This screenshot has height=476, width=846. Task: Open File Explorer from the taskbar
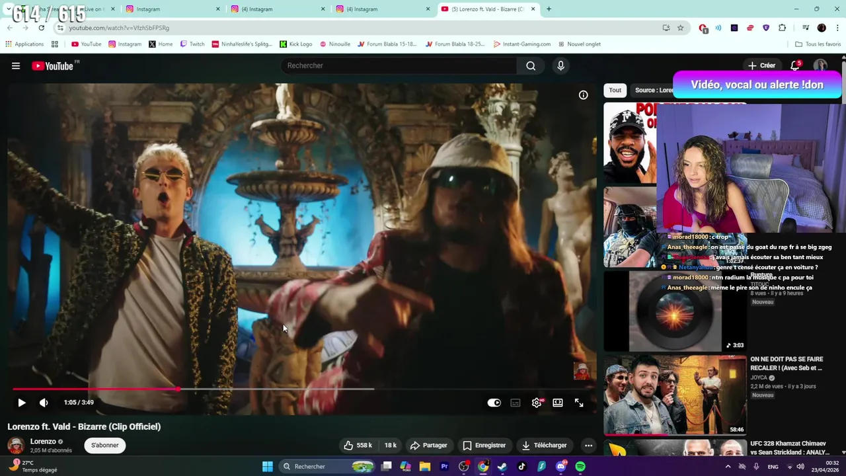pos(425,466)
